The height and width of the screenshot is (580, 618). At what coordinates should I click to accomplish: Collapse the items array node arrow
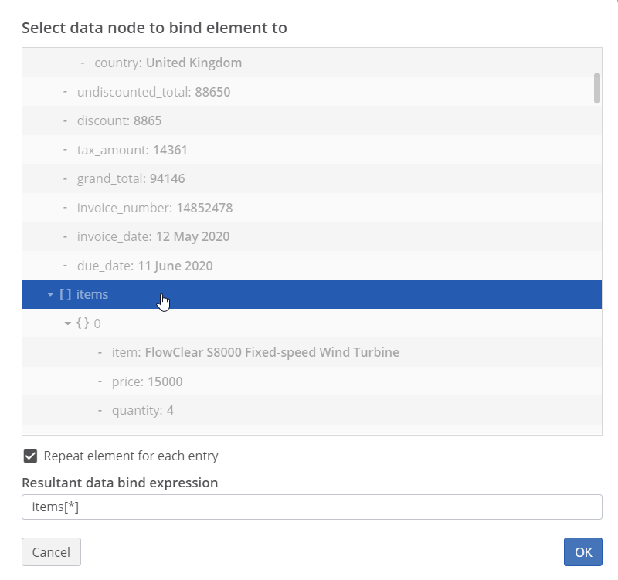tap(50, 294)
